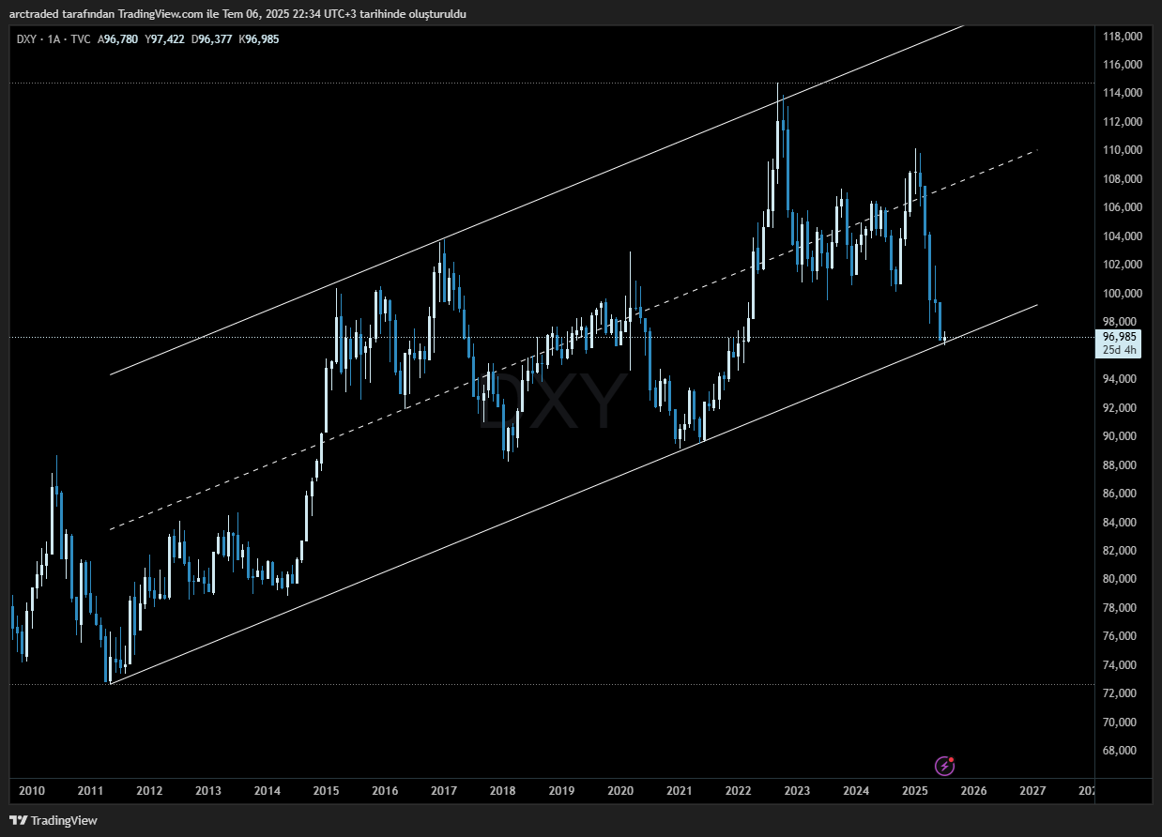Click the 2027 label on time axis
1162x837 pixels.
point(1032,791)
